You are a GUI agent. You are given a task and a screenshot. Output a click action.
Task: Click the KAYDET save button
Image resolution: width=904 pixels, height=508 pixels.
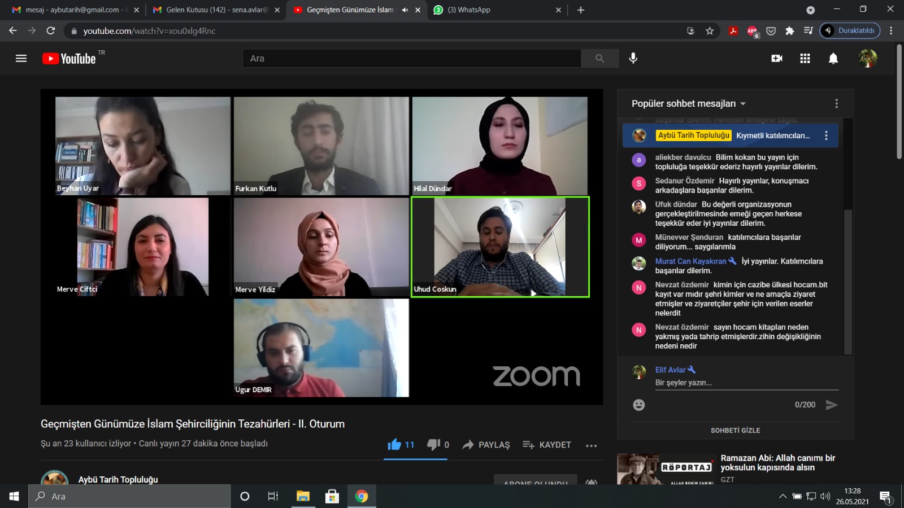[x=547, y=445]
